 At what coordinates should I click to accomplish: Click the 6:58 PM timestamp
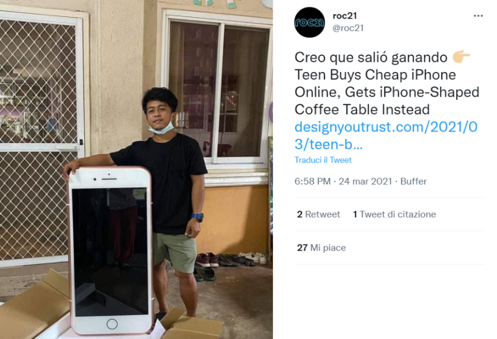312,181
